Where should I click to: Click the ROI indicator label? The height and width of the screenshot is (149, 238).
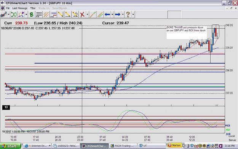click(227, 126)
